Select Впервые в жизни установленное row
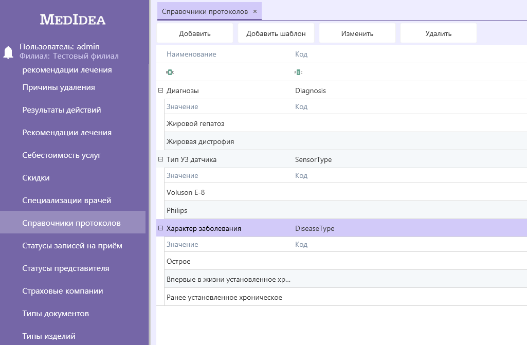Image resolution: width=527 pixels, height=345 pixels. coord(346,279)
